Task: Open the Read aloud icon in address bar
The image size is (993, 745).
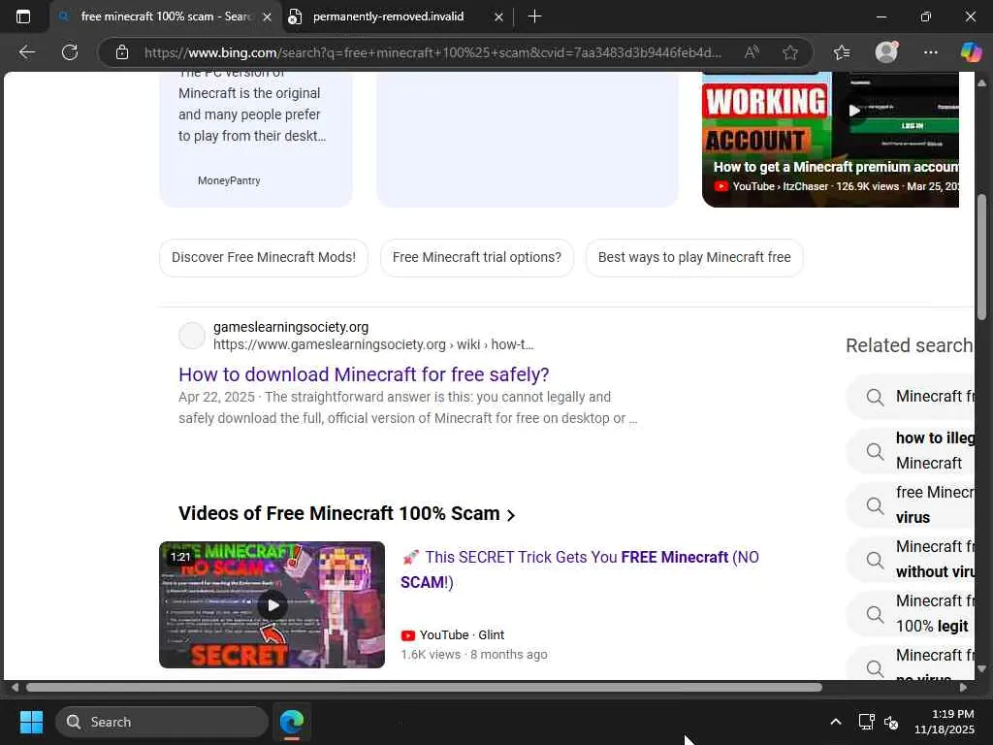Action: tap(752, 52)
